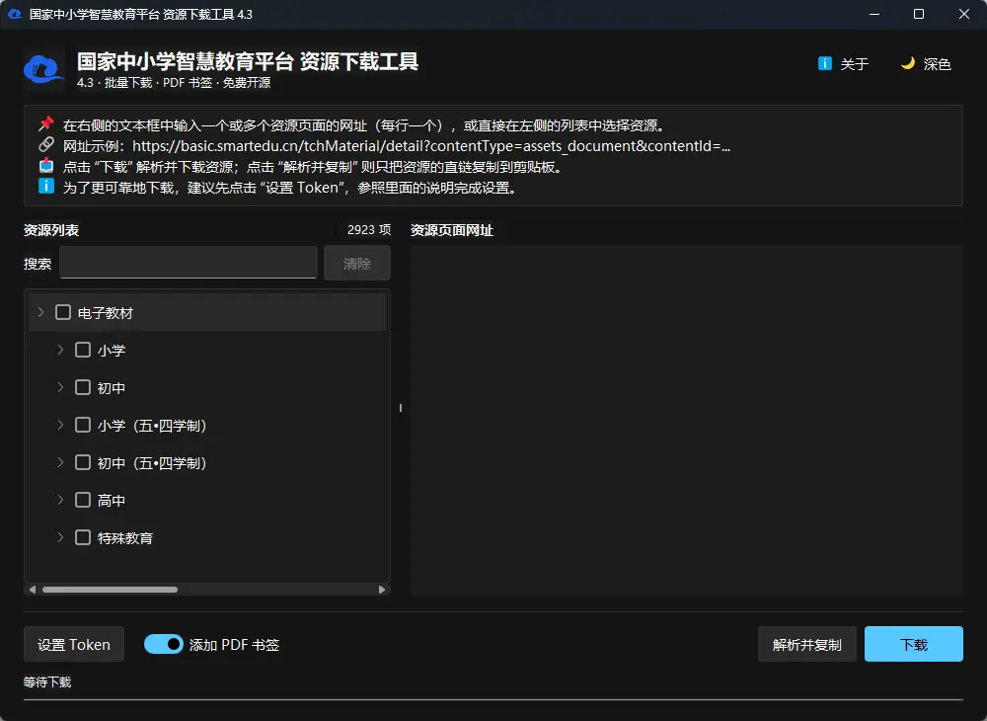Click the info icon beside Token tip
This screenshot has height=721, width=987.
pos(46,187)
